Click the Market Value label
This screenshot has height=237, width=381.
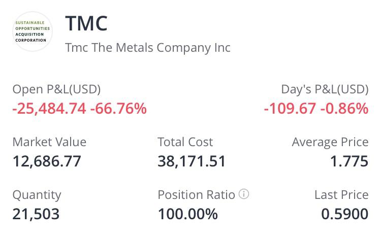(x=49, y=142)
